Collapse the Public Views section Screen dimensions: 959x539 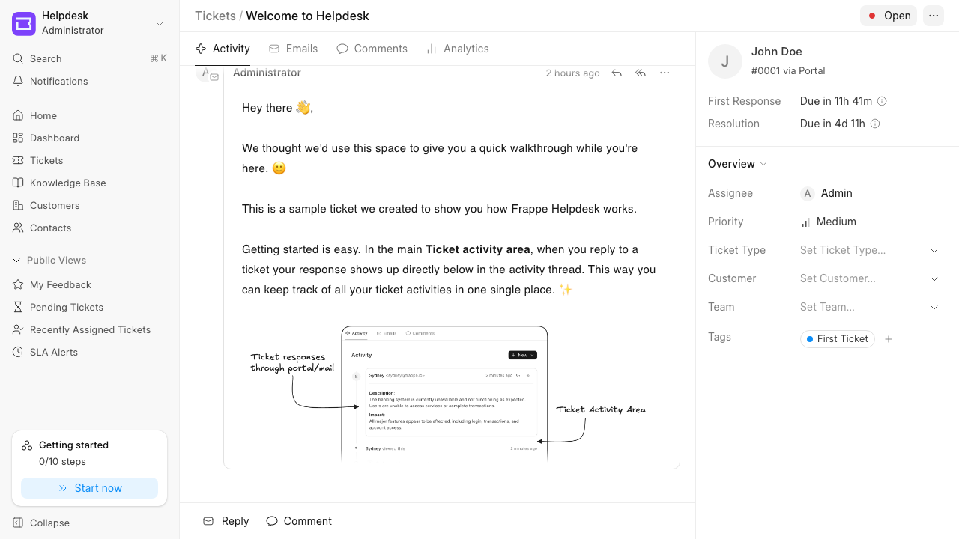tap(49, 260)
